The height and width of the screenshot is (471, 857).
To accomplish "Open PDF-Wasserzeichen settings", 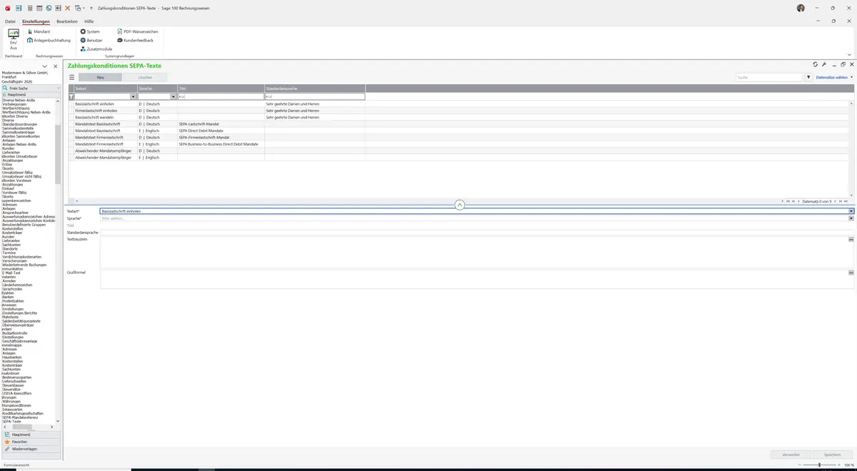I will click(x=137, y=32).
